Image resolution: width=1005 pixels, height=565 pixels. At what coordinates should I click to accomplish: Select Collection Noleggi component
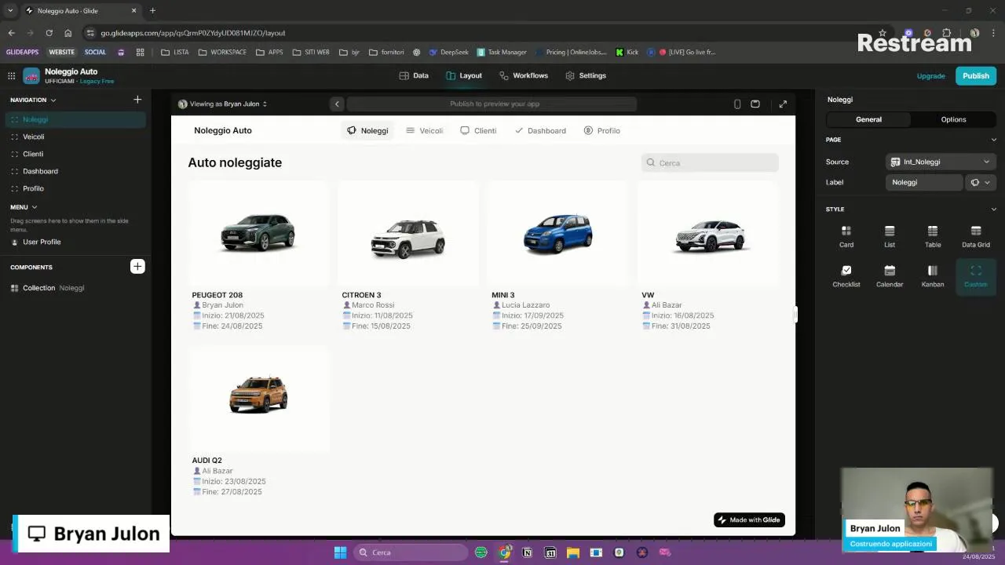pyautogui.click(x=75, y=288)
